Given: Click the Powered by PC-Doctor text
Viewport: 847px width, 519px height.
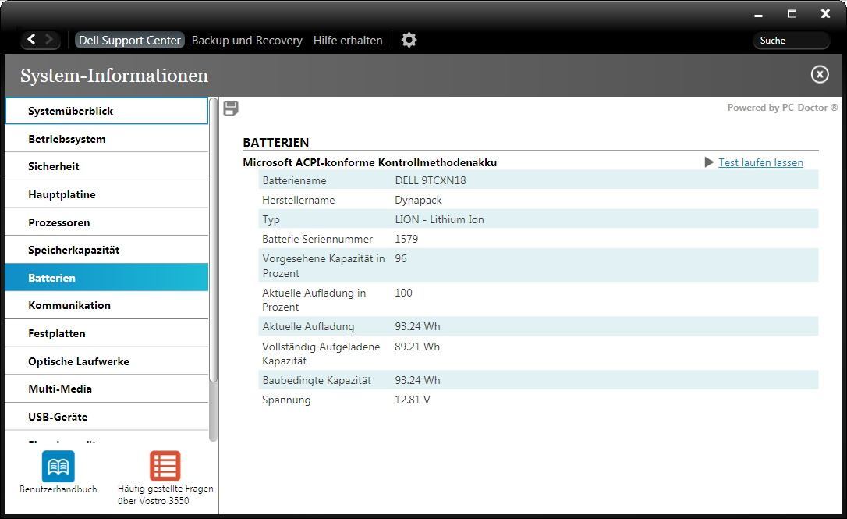Looking at the screenshot, I should (783, 108).
